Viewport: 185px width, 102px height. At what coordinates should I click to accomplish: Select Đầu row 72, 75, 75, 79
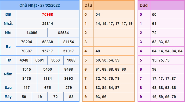(107, 78)
